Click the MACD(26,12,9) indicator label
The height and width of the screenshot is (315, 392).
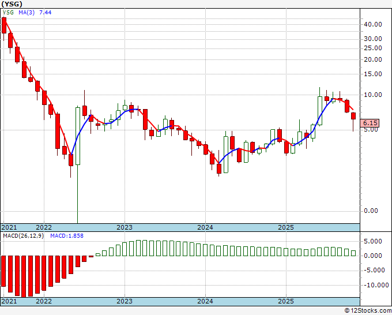[23, 236]
